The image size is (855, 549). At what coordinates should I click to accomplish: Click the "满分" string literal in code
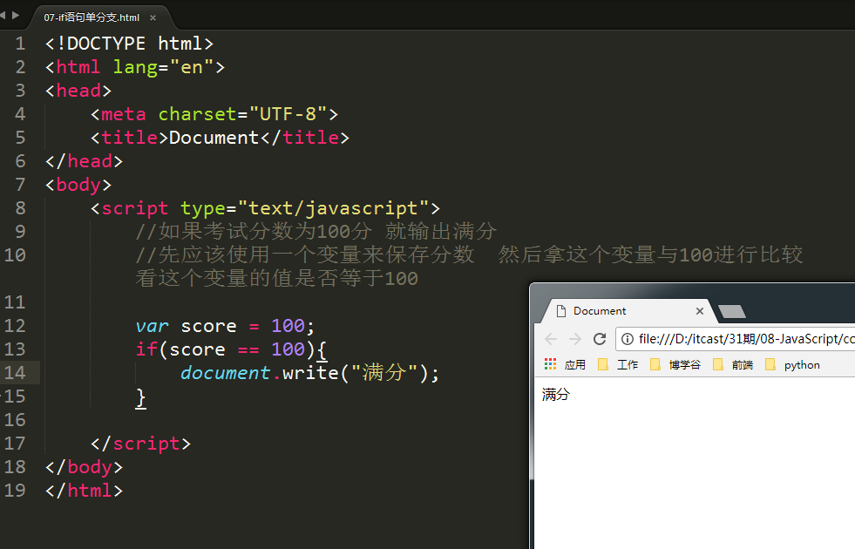pyautogui.click(x=383, y=373)
